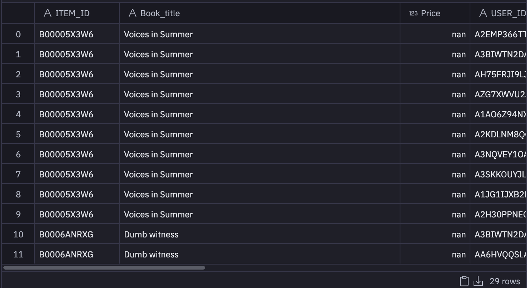Click the copy to clipboard icon
The width and height of the screenshot is (527, 288).
click(x=464, y=281)
